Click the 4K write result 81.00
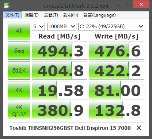This screenshot has width=152, height=139. (117, 90)
